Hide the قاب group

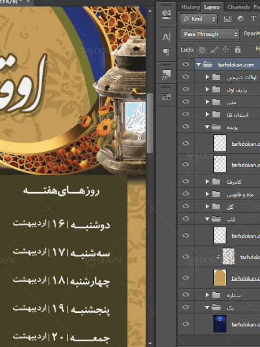coord(186,219)
